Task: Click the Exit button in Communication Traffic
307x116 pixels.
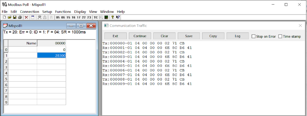Action: tap(116, 36)
